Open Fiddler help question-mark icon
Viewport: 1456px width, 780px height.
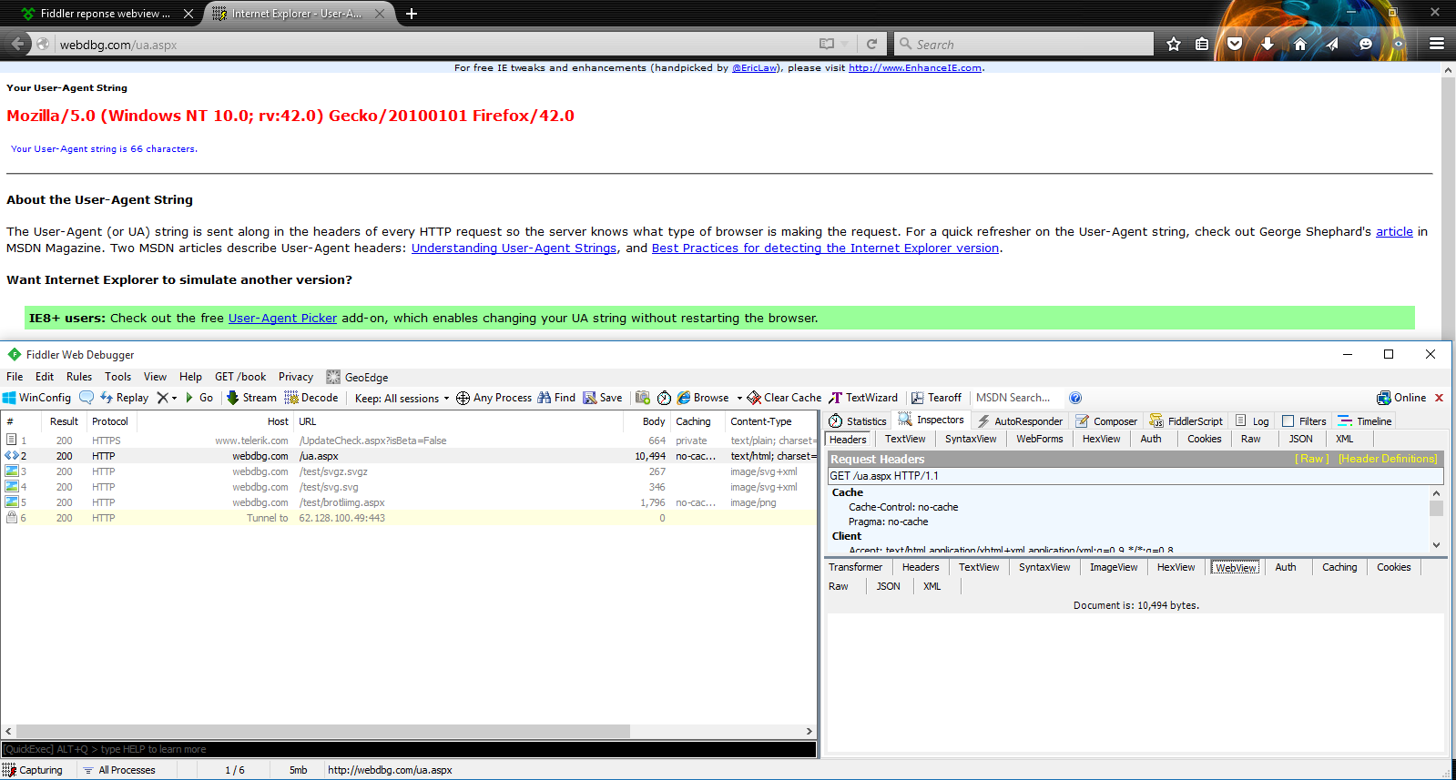1075,398
